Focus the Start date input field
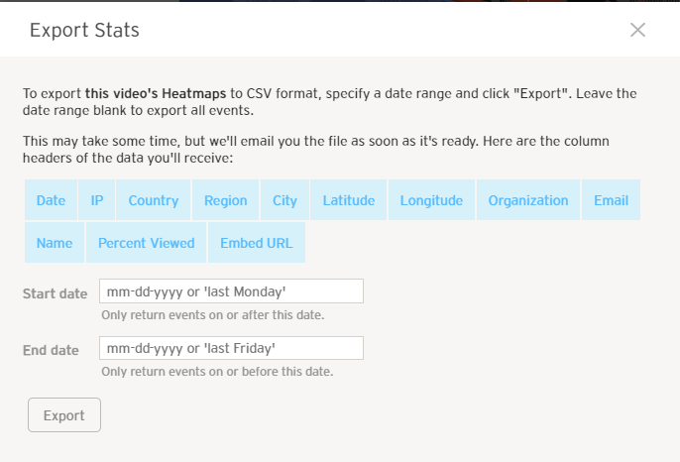The image size is (680, 462). pyautogui.click(x=231, y=291)
